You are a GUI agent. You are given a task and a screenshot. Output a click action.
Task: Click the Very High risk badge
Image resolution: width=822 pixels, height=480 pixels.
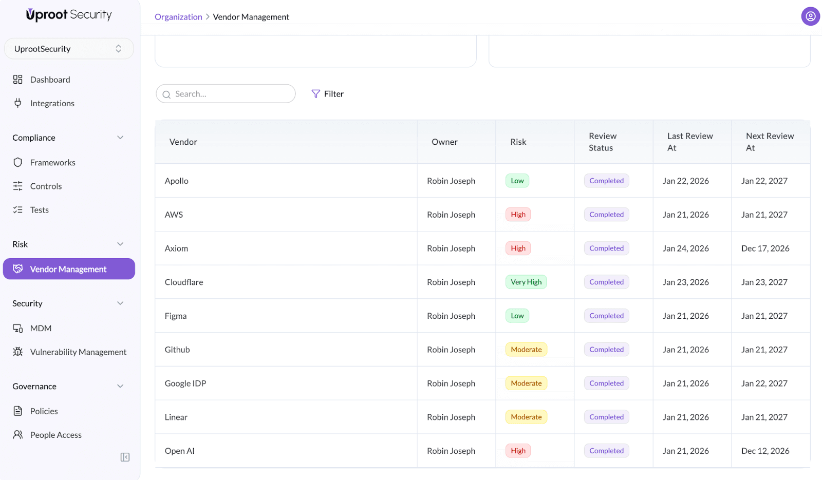(526, 282)
